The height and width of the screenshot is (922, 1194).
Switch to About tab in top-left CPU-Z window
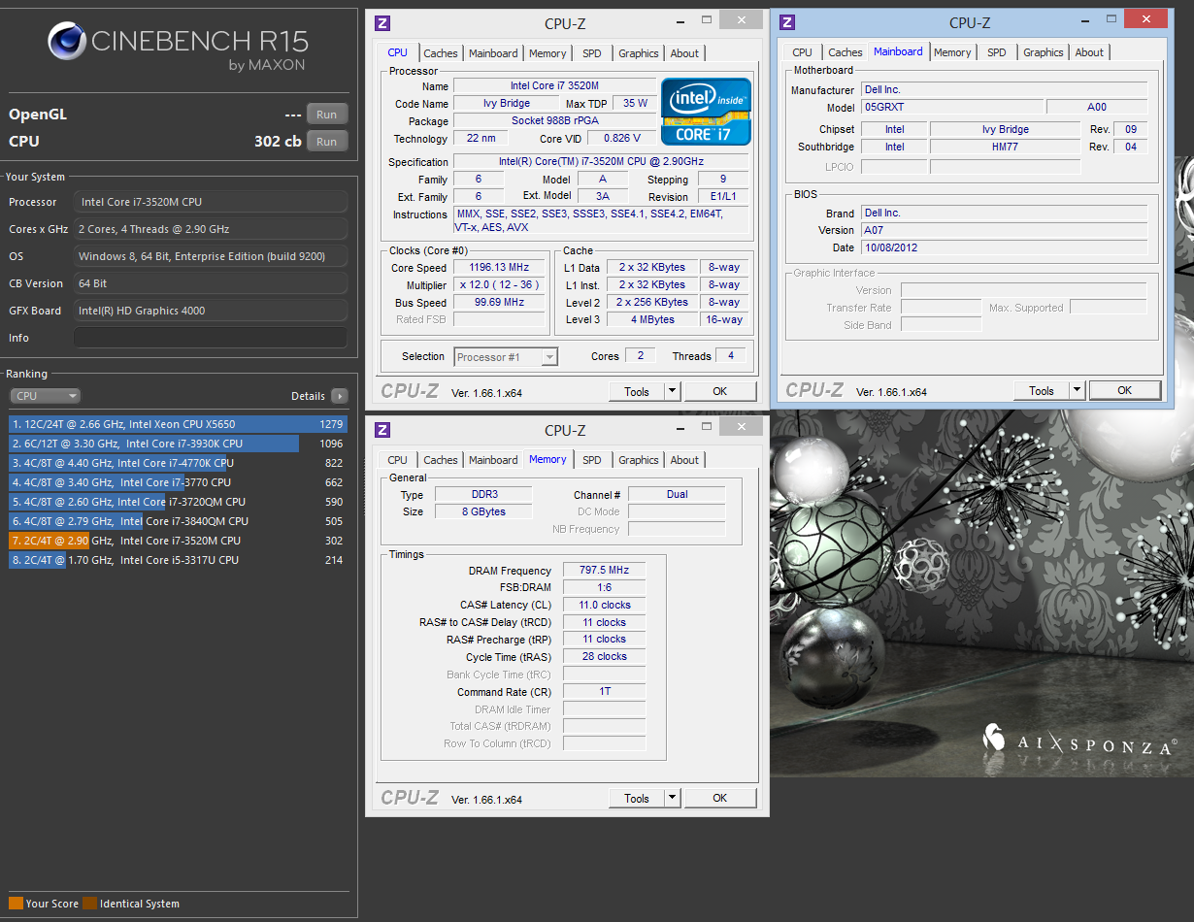click(x=684, y=53)
